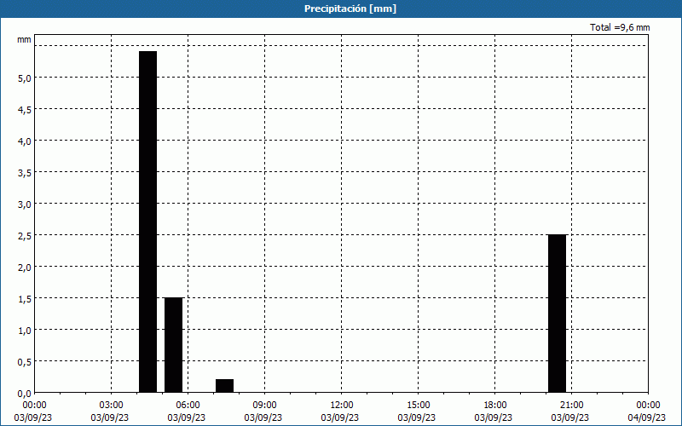The width and height of the screenshot is (682, 426).
Task: Click the 1,5 mm bar before 06:00
Action: point(174,345)
